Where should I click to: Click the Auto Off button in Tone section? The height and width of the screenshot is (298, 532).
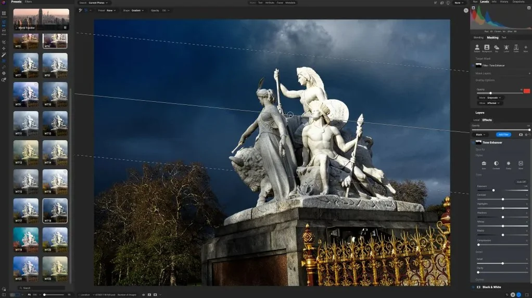point(521,182)
